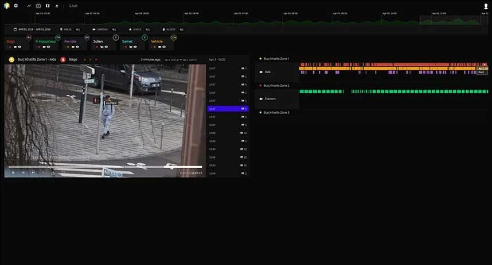The image size is (492, 265).
Task: Play the video with the play button
Action: [x=13, y=173]
